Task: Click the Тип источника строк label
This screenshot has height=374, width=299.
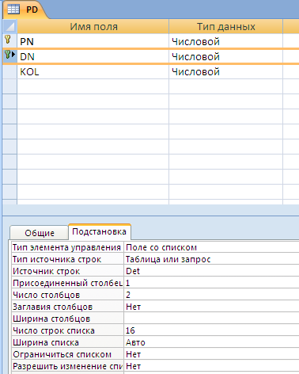Action: [57, 259]
